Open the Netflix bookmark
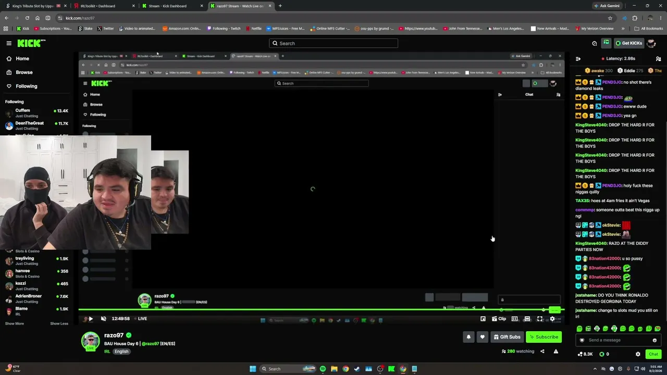The image size is (667, 375). click(253, 29)
